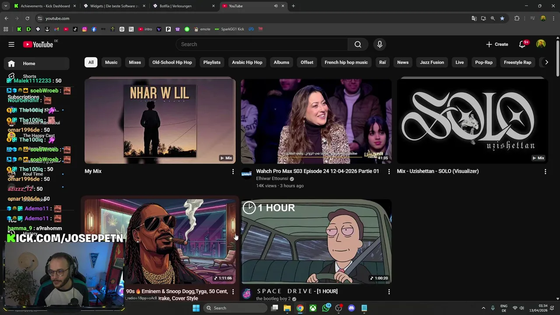Open options for Uzishettan SOLO mix
This screenshot has height=315, width=560.
point(545,172)
